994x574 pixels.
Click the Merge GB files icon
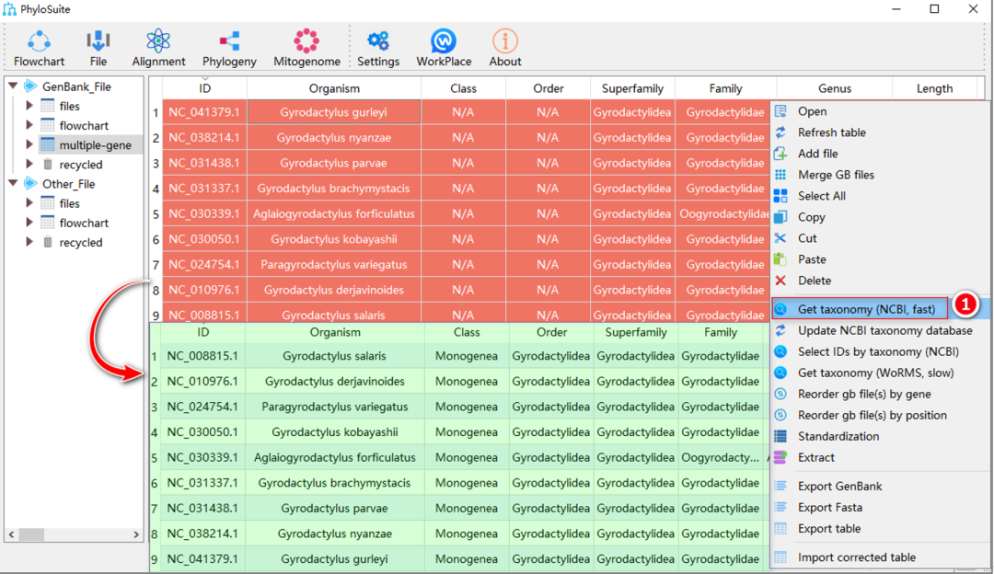(781, 175)
